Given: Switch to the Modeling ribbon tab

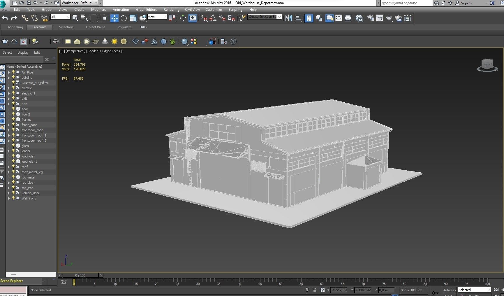Looking at the screenshot, I should [x=15, y=27].
